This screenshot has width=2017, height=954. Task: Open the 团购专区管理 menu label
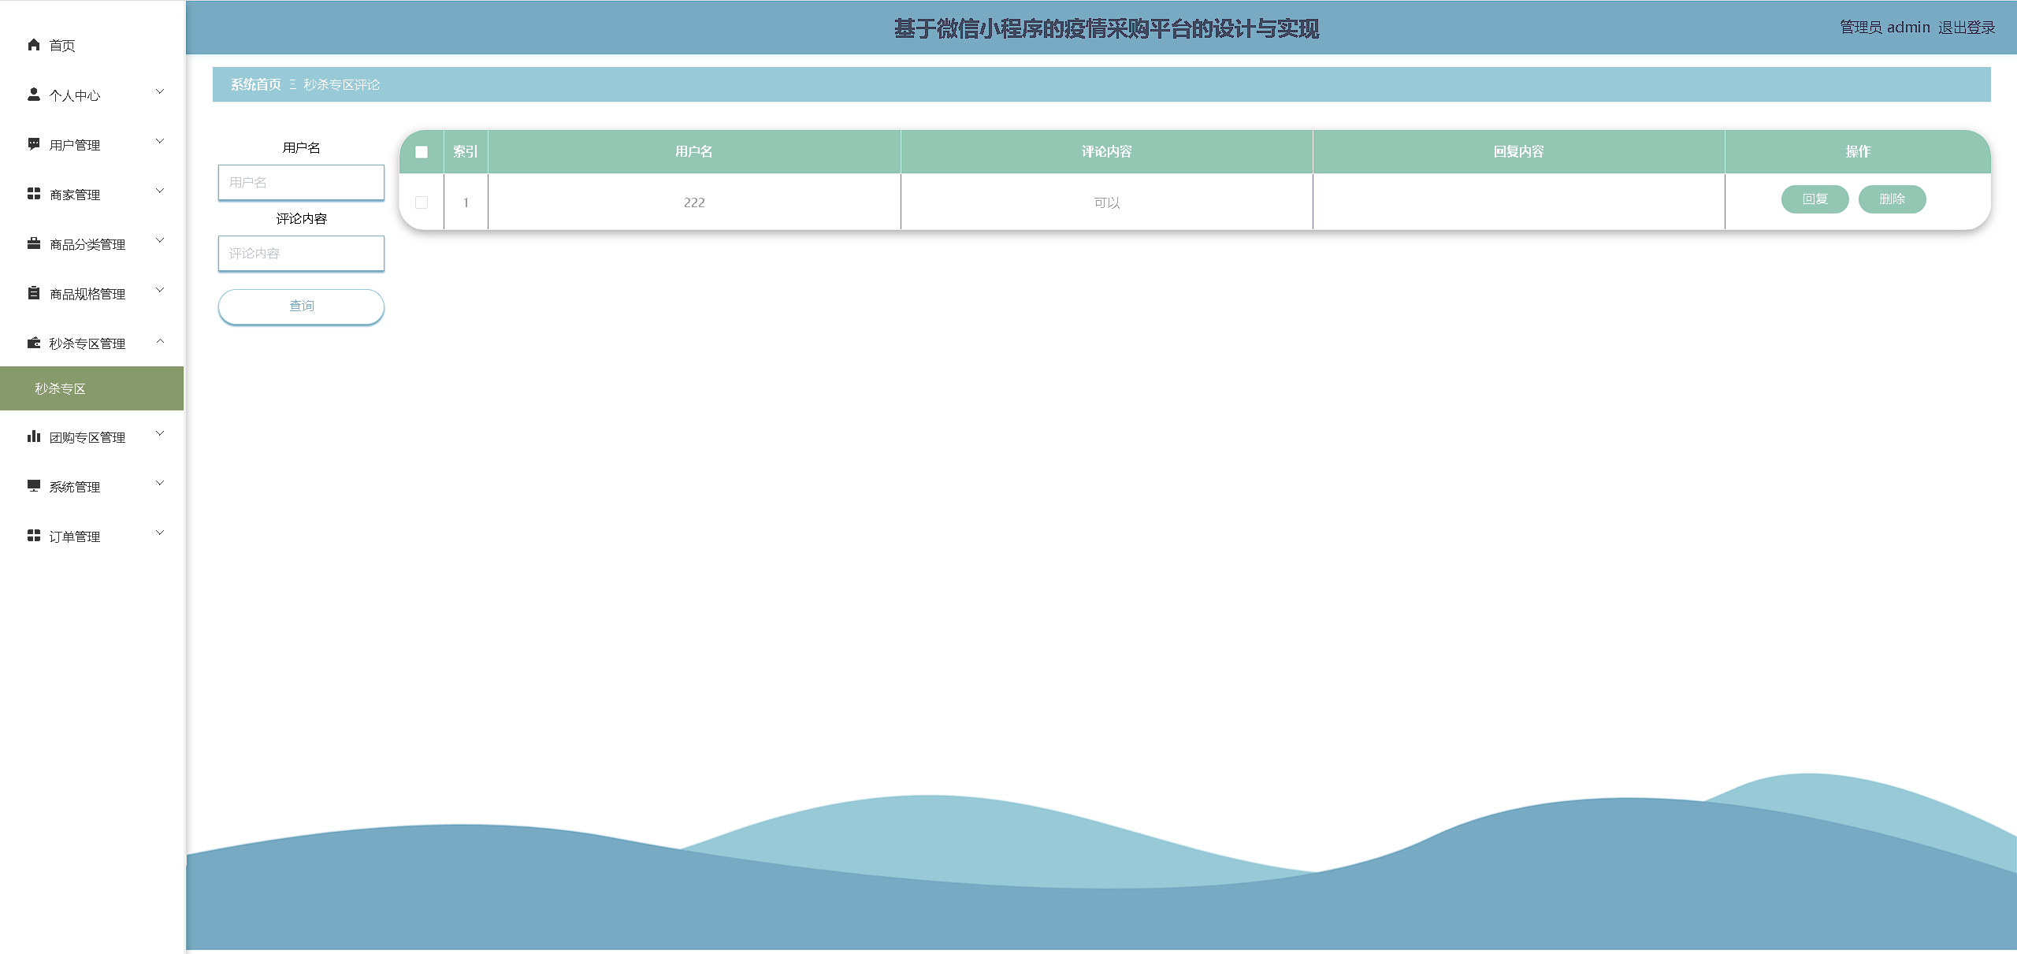click(x=87, y=437)
